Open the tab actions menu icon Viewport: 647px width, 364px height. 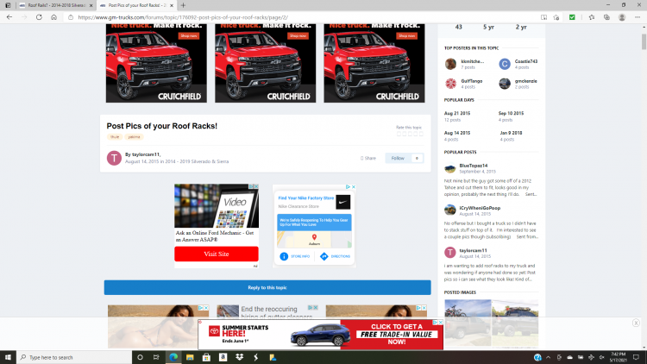tap(8, 5)
